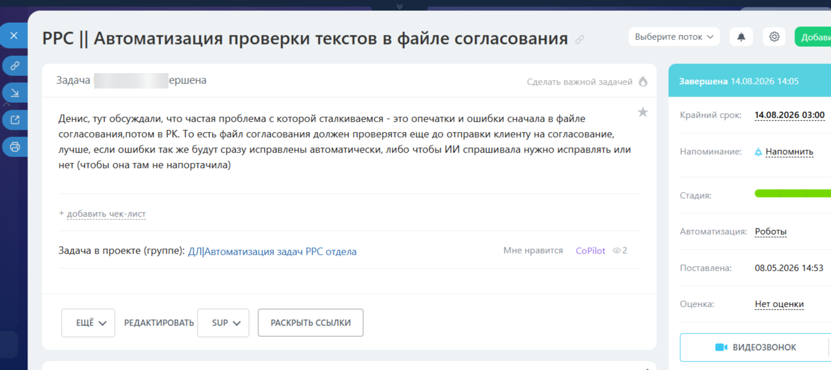The width and height of the screenshot is (831, 370).
Task: Close the task side panel with X
Action: click(14, 35)
